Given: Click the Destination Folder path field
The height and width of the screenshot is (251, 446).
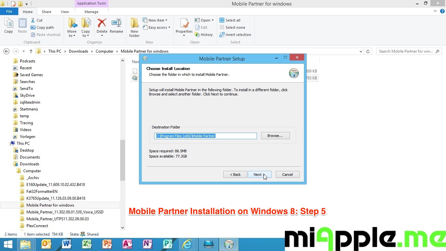Looking at the screenshot, I should pyautogui.click(x=205, y=136).
